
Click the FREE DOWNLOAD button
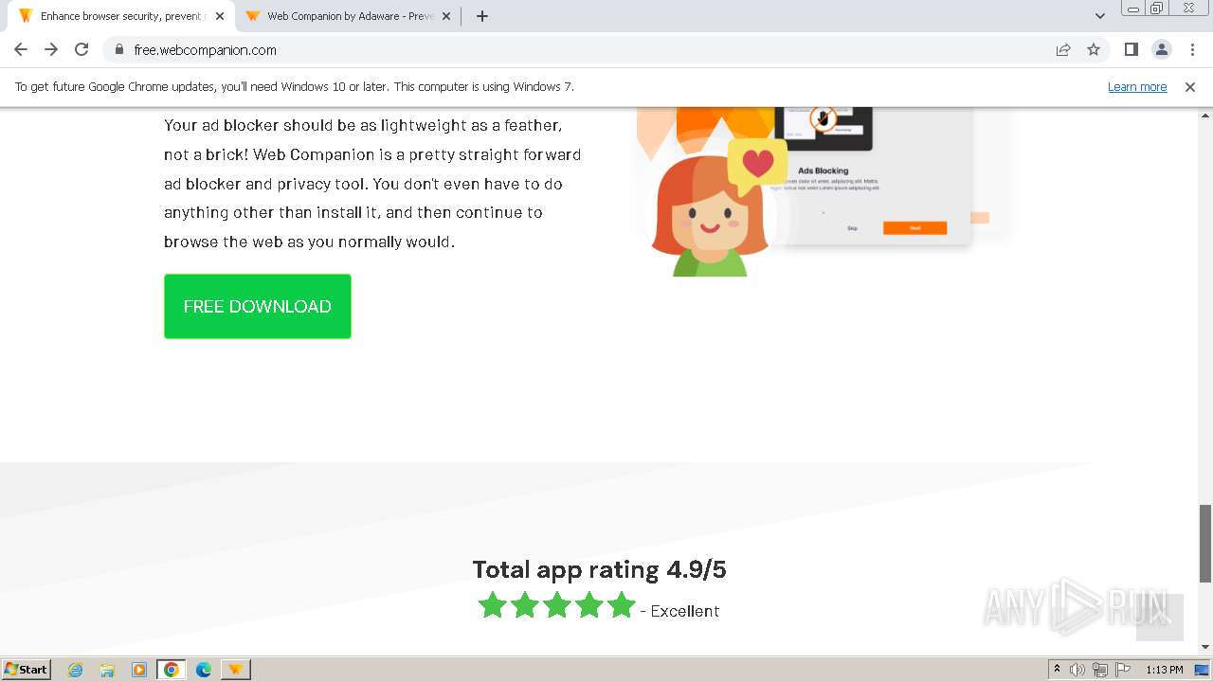coord(258,306)
